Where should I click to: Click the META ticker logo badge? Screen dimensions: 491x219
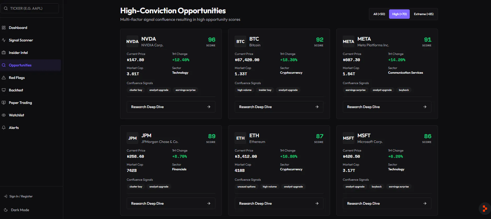pos(349,41)
